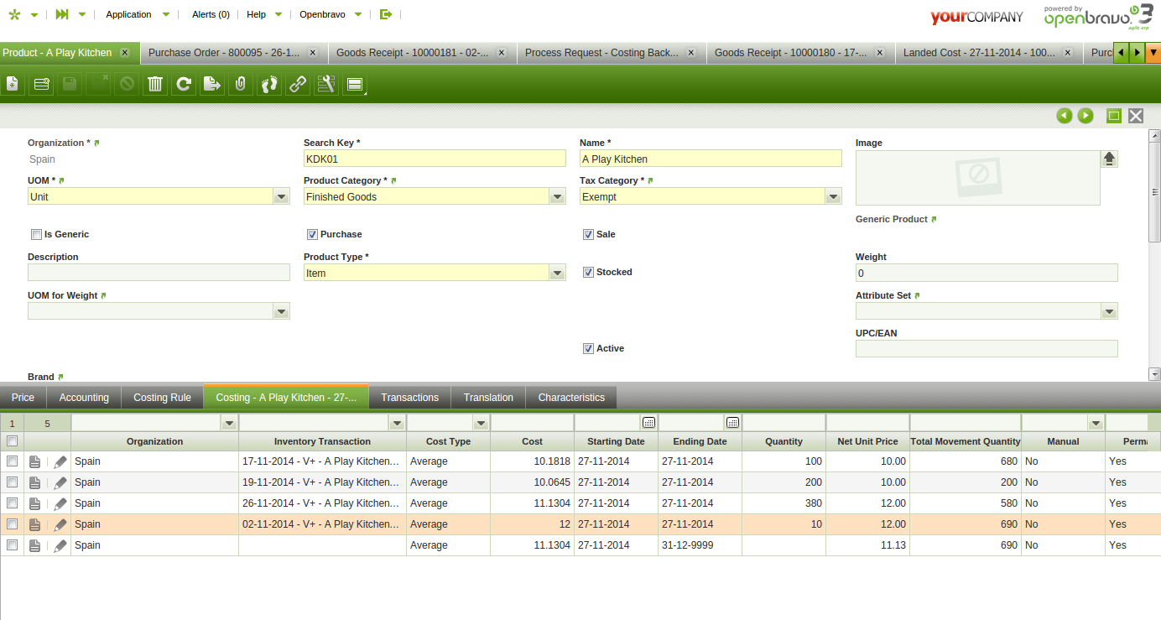Expand the Product Type dropdown

(x=557, y=274)
